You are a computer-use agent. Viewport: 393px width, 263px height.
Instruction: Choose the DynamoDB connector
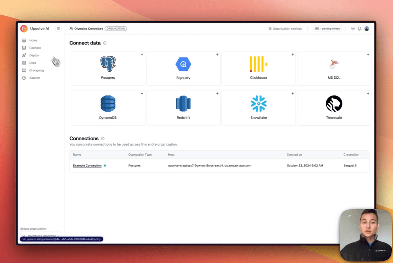tap(107, 107)
